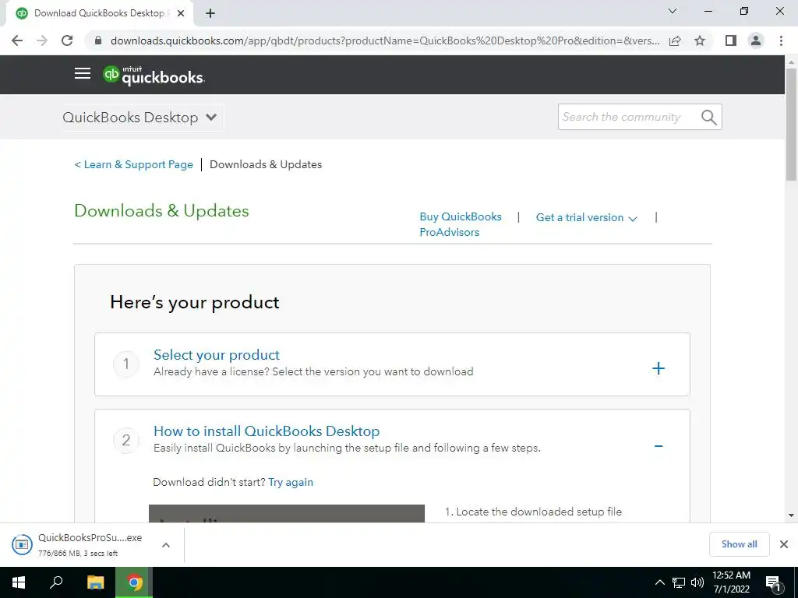This screenshot has width=798, height=598.
Task: Click the step 2 number circle
Action: pyautogui.click(x=126, y=441)
